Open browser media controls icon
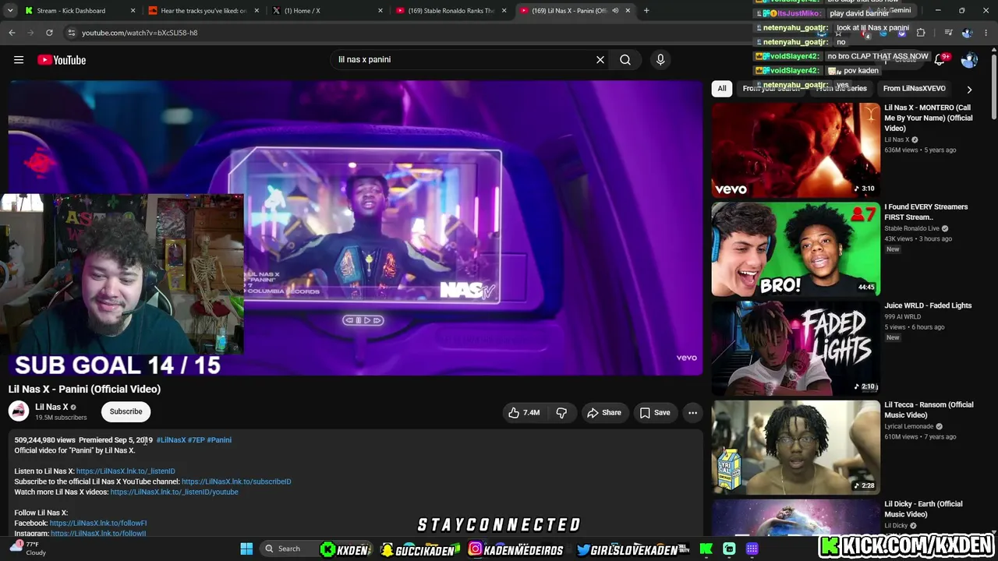 pyautogui.click(x=948, y=33)
